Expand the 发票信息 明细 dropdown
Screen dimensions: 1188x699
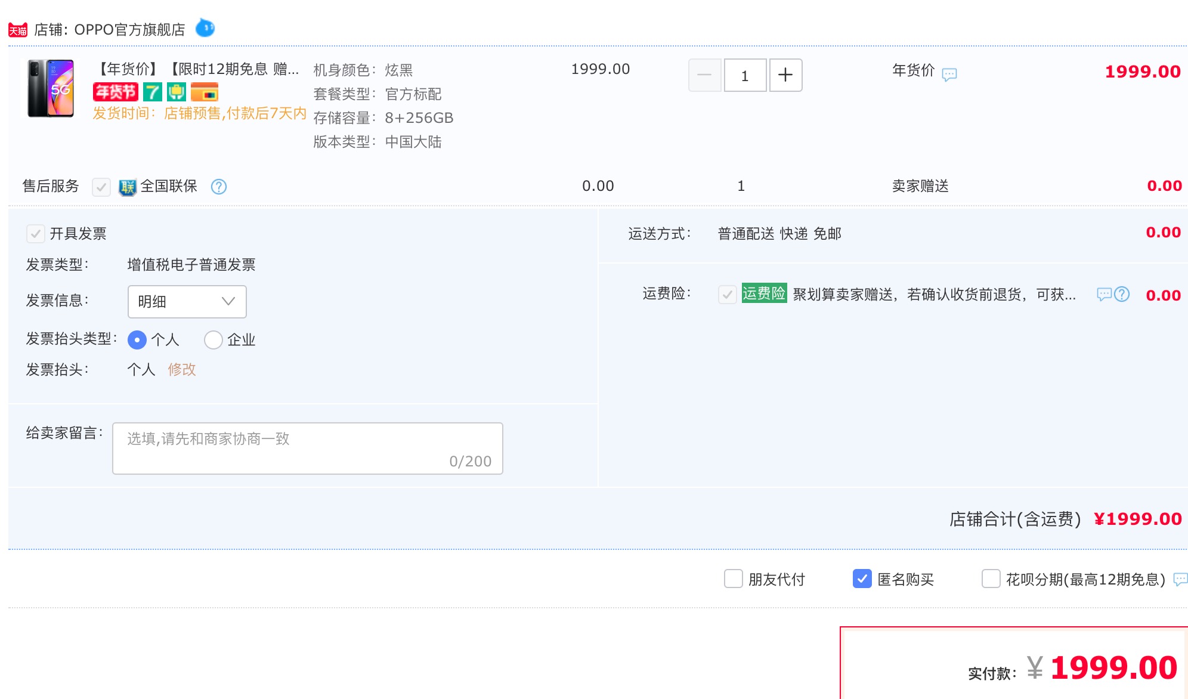tap(187, 302)
